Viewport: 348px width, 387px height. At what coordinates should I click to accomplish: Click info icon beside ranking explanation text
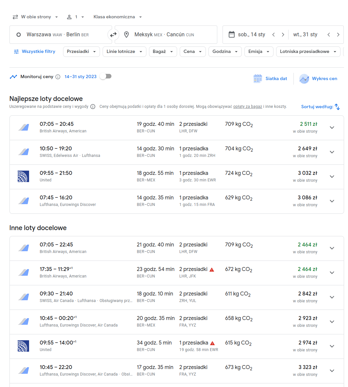tap(93, 107)
